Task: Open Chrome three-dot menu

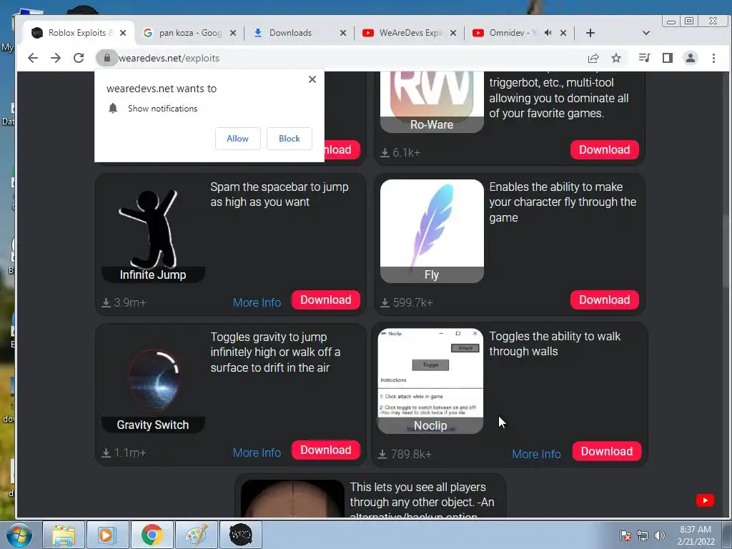Action: [x=713, y=58]
